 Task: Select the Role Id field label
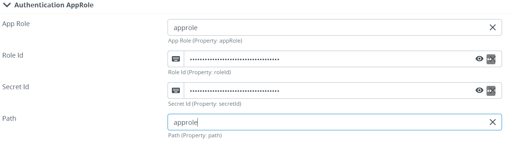click(13, 55)
